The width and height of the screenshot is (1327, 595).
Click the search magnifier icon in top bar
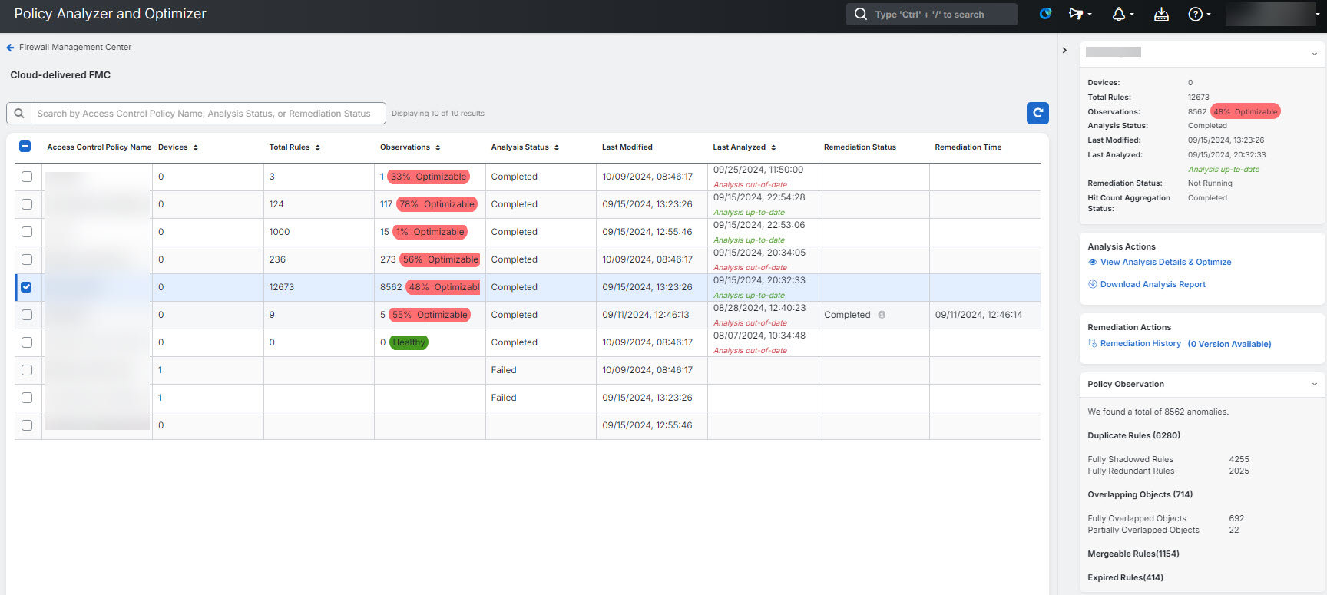point(861,15)
